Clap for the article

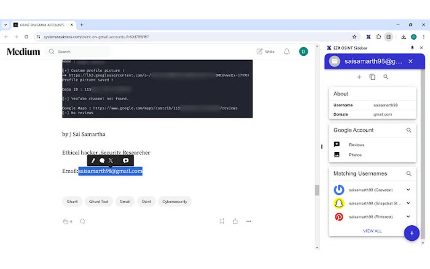[x=65, y=221]
